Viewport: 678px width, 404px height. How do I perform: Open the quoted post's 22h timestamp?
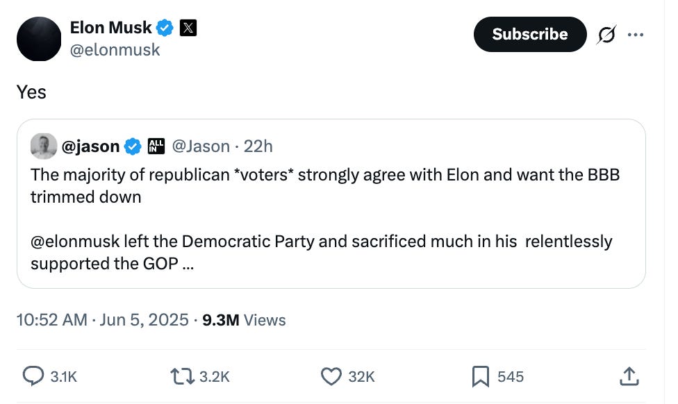258,146
